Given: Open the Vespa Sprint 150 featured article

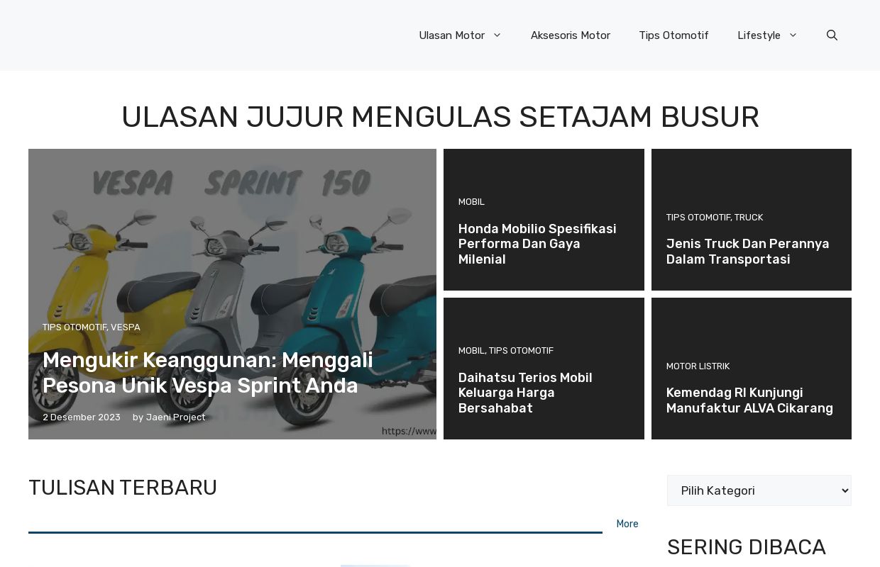Looking at the screenshot, I should [x=207, y=373].
